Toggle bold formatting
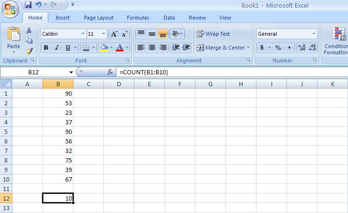This screenshot has width=348, height=213. (x=46, y=48)
